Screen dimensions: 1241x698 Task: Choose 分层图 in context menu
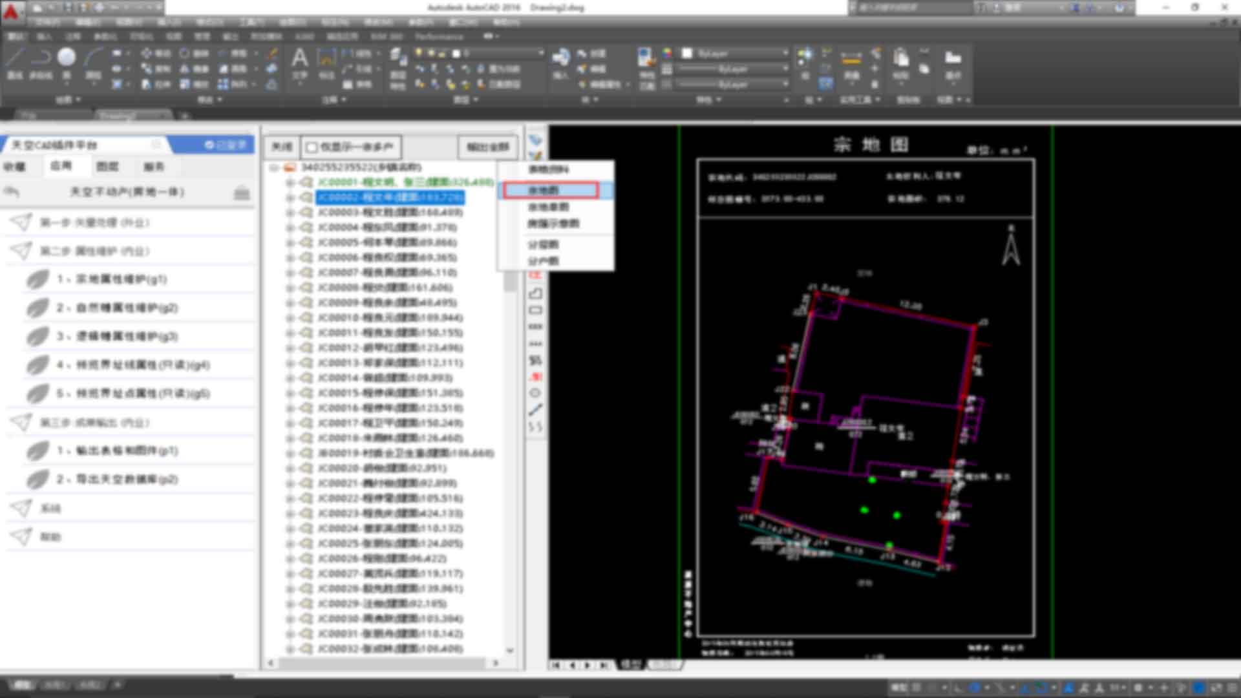pos(543,245)
